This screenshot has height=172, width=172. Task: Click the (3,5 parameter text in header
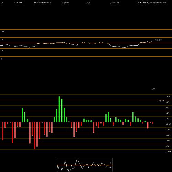88,3
